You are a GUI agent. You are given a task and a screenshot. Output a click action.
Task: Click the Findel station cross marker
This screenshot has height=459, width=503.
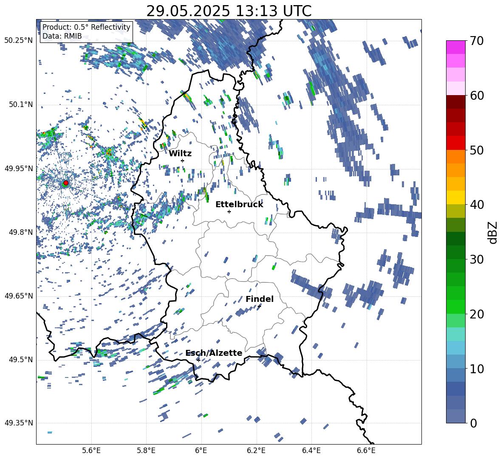tap(259, 307)
